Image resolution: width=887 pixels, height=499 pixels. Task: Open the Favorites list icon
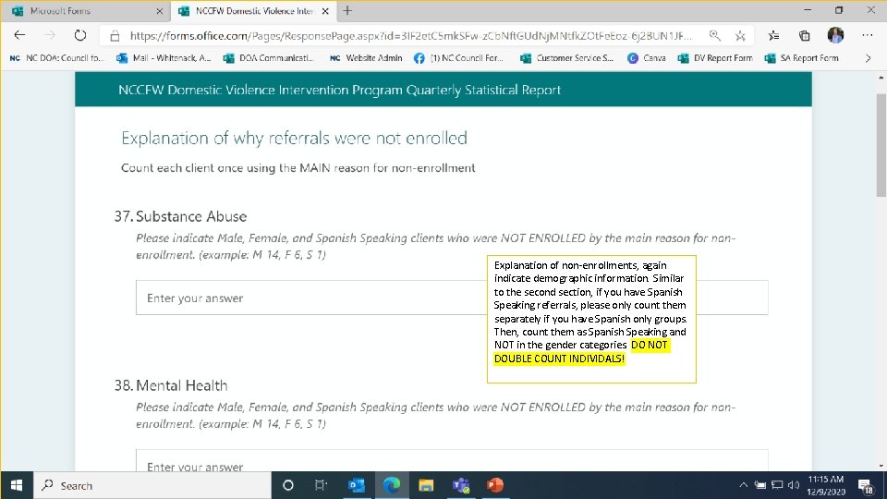[x=773, y=36]
